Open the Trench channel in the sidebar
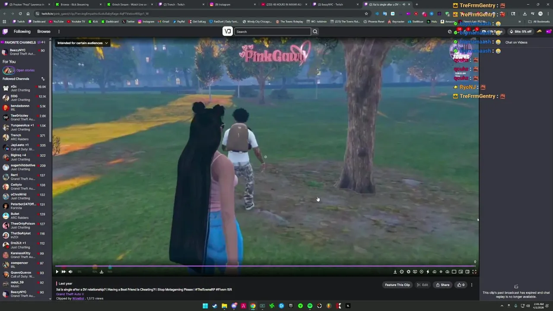This screenshot has width=553, height=311. click(25, 137)
